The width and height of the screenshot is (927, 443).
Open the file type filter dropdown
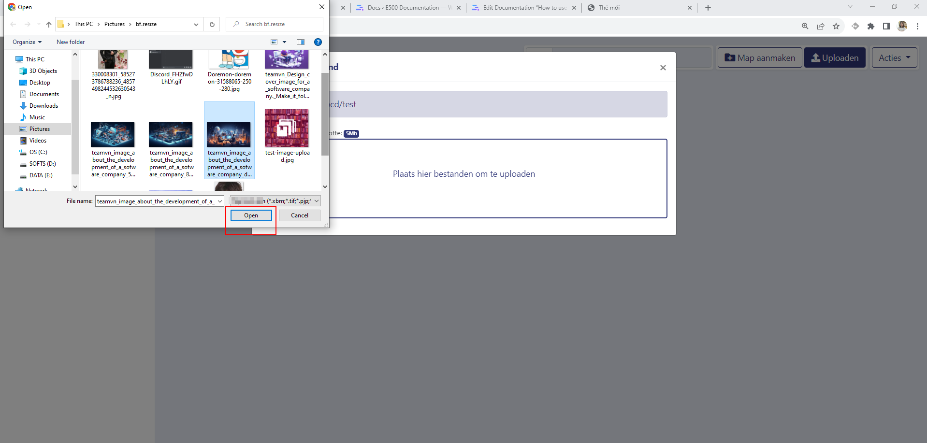pyautogui.click(x=275, y=201)
